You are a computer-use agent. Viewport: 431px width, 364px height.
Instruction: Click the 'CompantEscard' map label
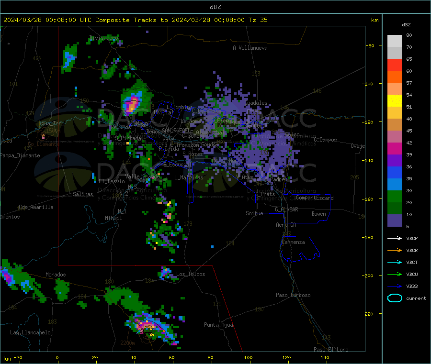315,198
